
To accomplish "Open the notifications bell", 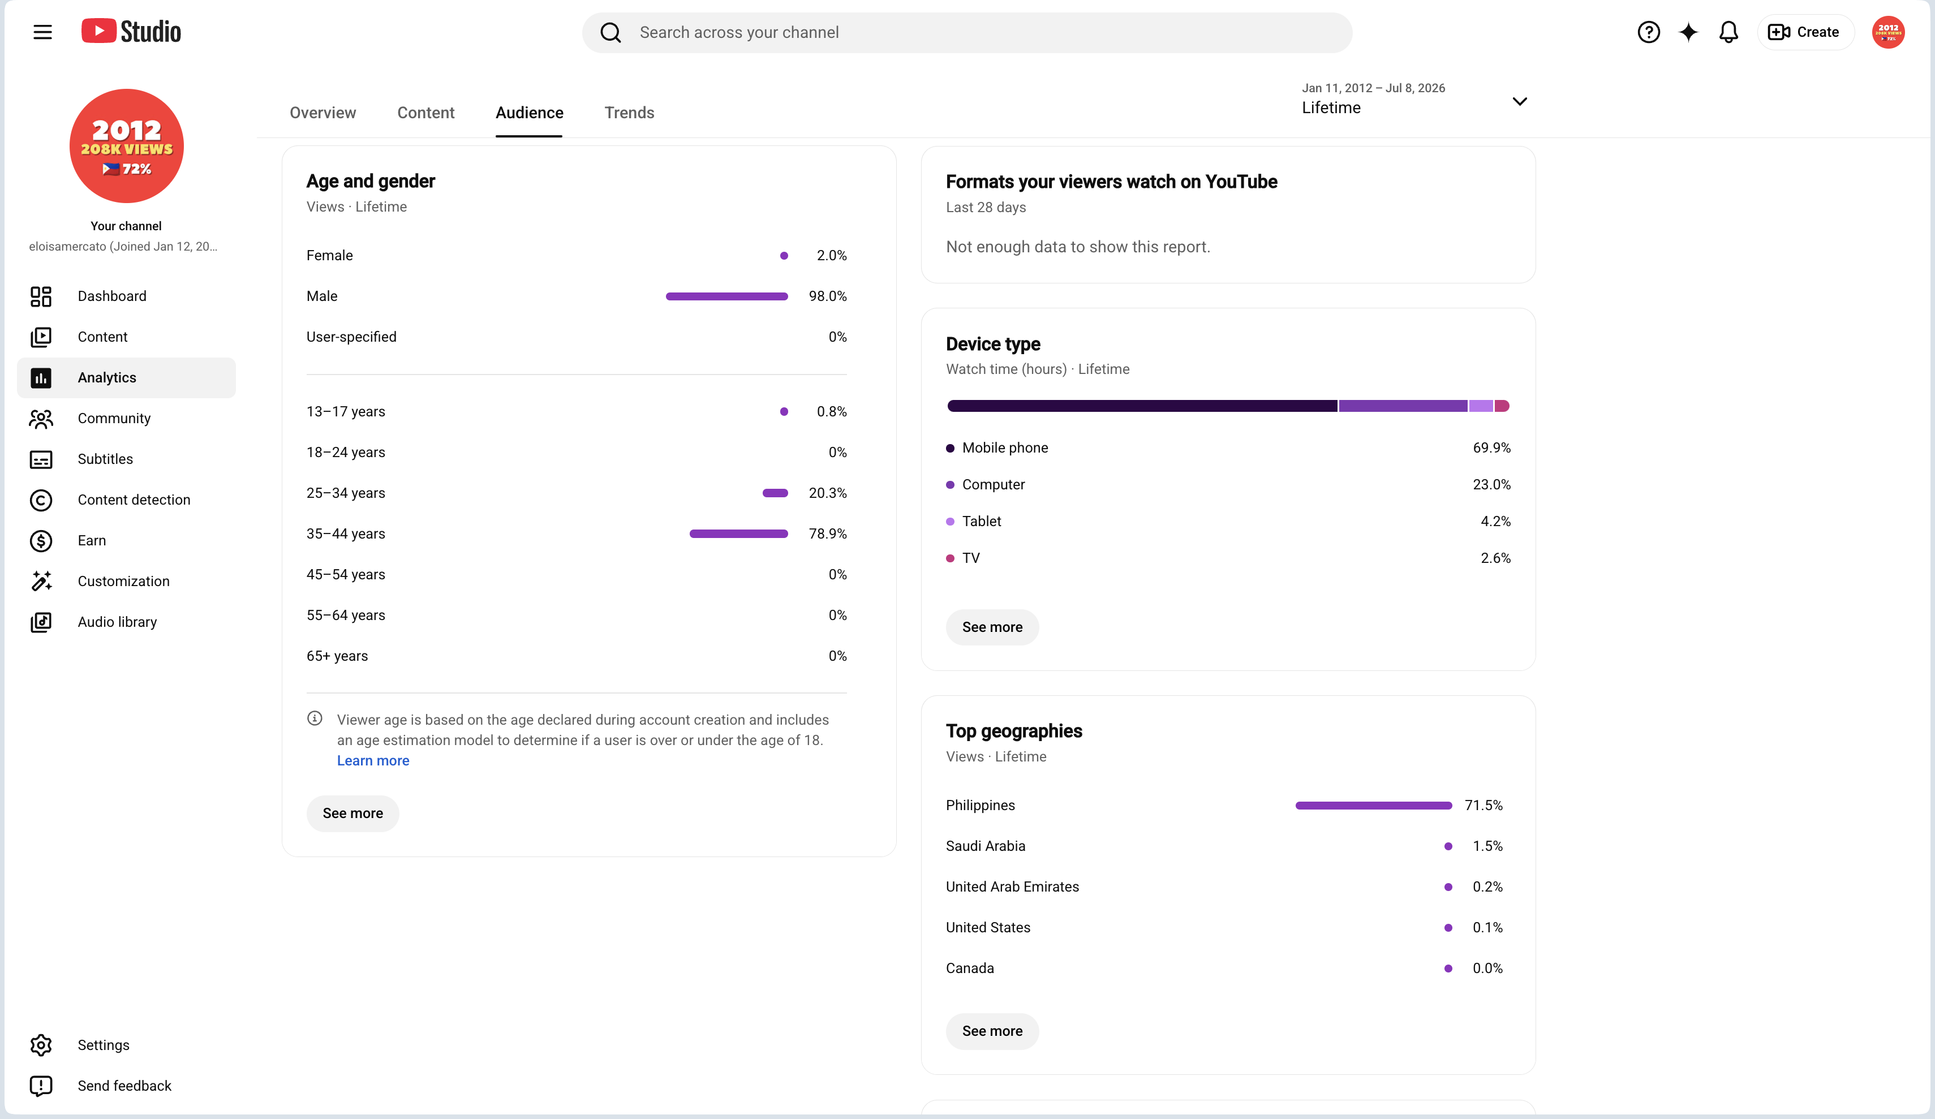I will click(1728, 32).
